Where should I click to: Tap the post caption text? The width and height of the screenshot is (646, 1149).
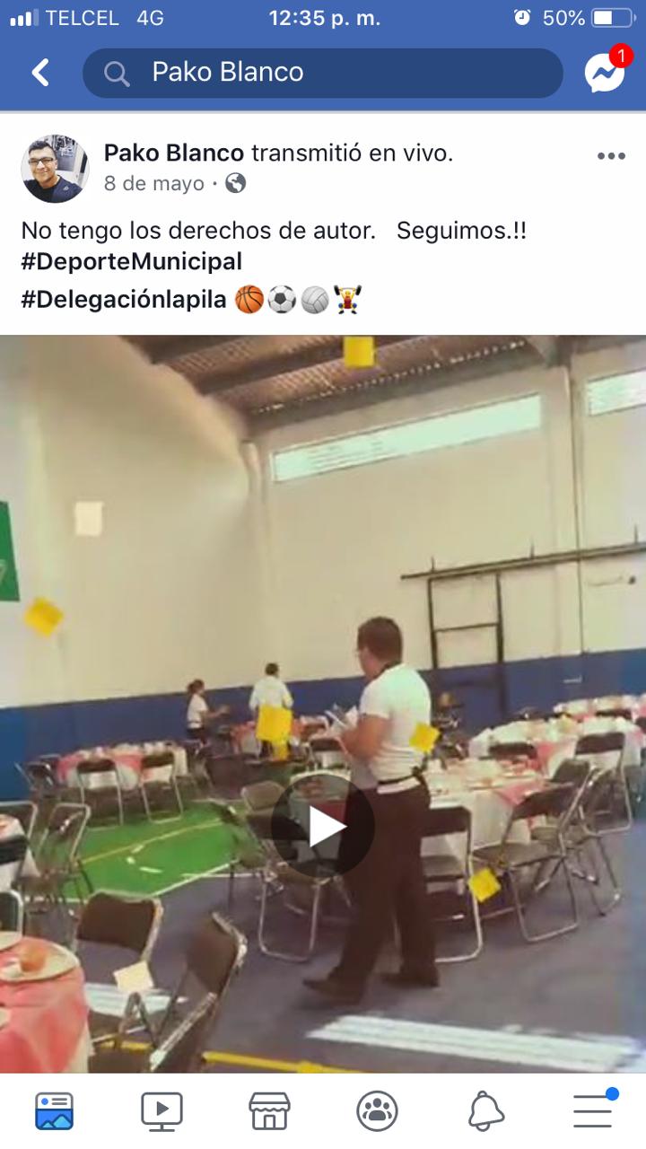[x=274, y=231]
